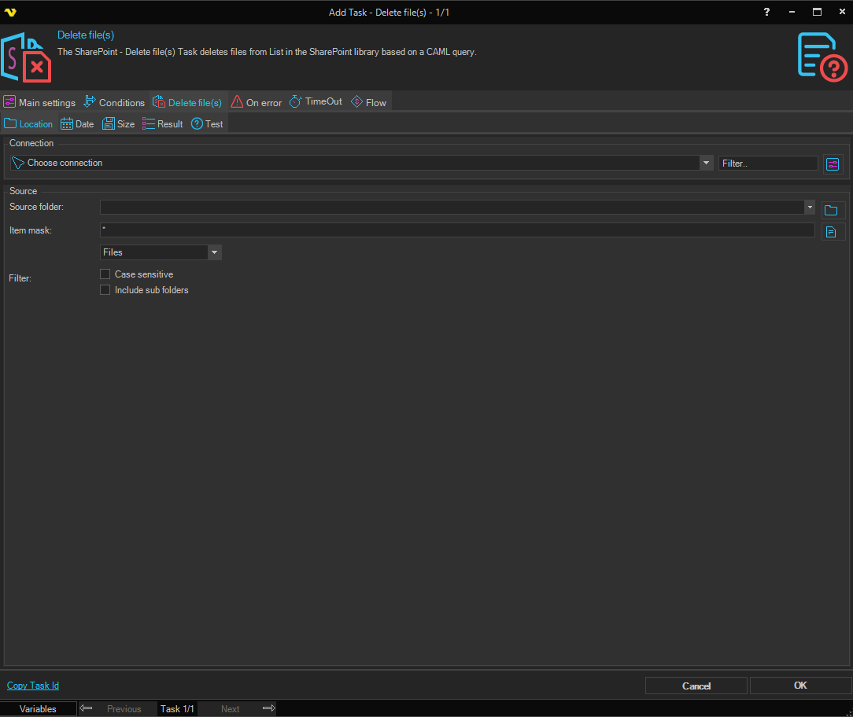Toggle Include sub folders checkbox
The width and height of the screenshot is (853, 717).
(x=105, y=290)
